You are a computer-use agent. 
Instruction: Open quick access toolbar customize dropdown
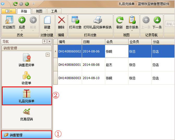pyautogui.click(x=34, y=4)
